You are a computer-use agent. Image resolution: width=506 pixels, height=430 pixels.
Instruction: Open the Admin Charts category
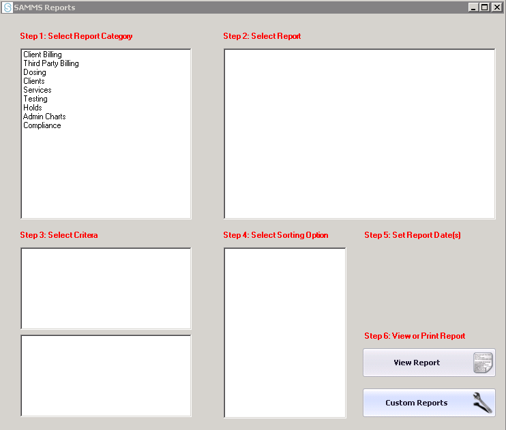coord(44,117)
